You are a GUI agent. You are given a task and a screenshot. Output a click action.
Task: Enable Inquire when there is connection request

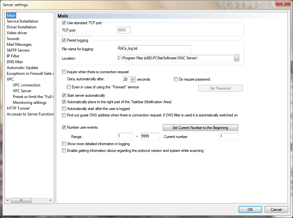tap(64, 72)
